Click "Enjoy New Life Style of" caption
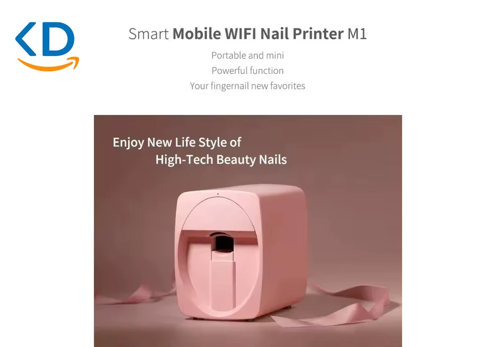Image resolution: width=496 pixels, height=347 pixels. [177, 143]
